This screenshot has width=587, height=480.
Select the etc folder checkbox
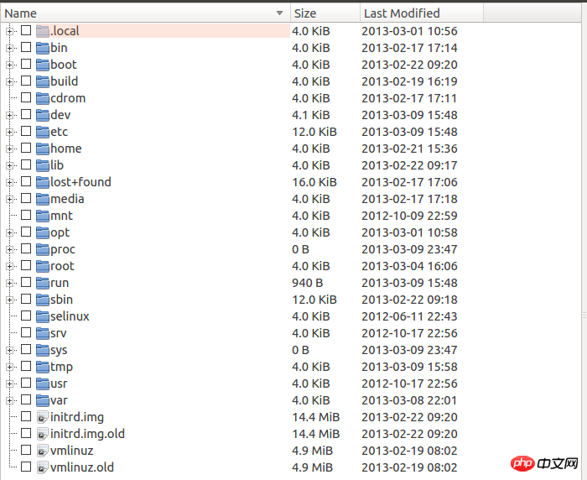tap(26, 131)
